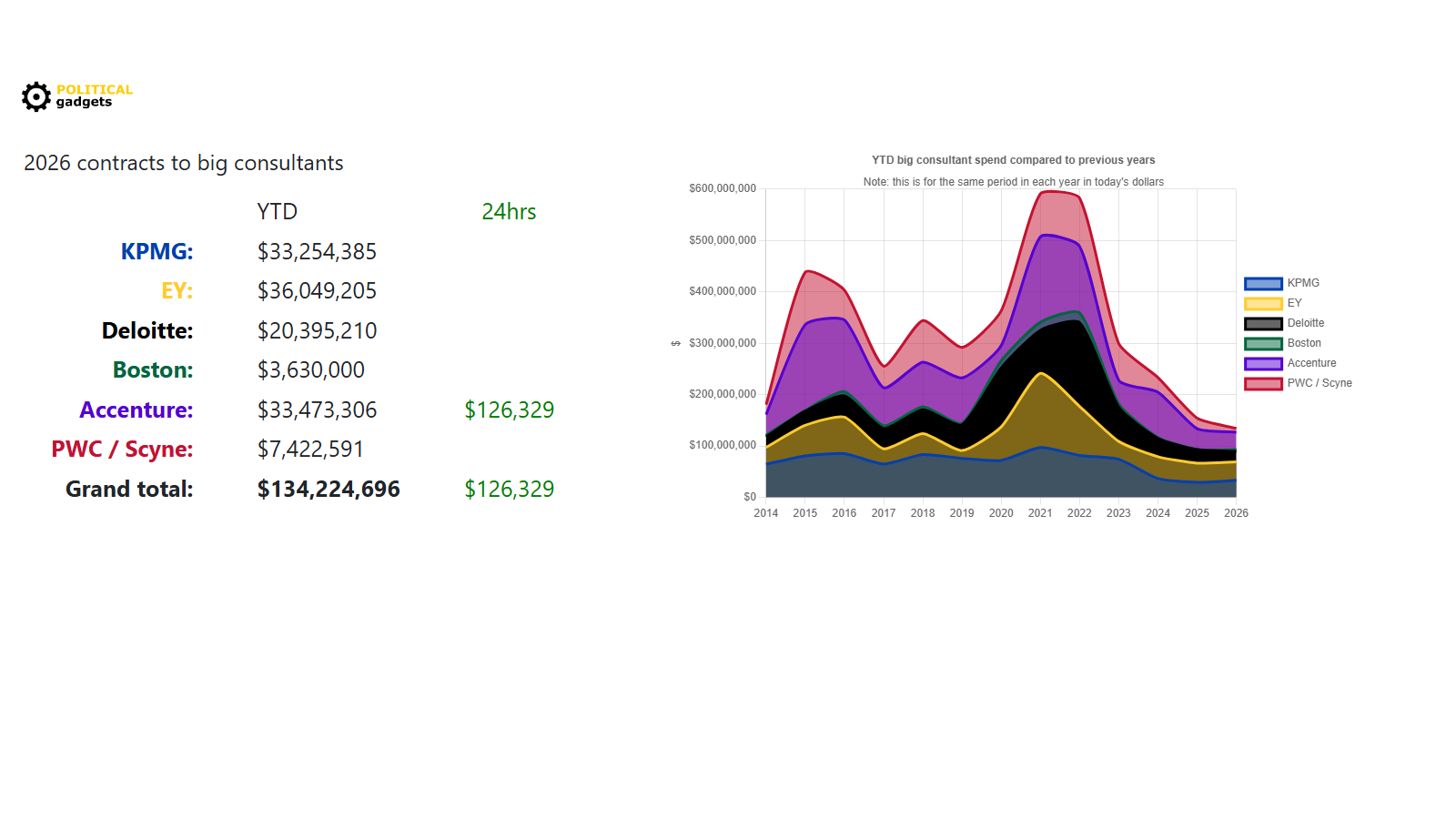1456x819 pixels.
Task: Click Grand total 24hrs value $126,329
Action: point(509,489)
